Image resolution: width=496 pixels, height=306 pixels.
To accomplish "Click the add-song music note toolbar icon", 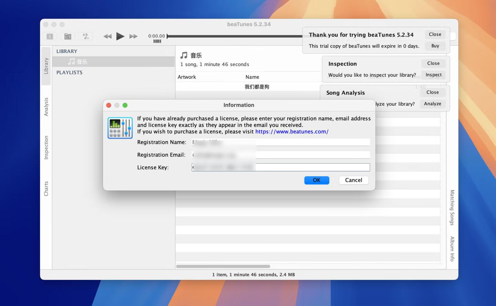I will click(85, 36).
